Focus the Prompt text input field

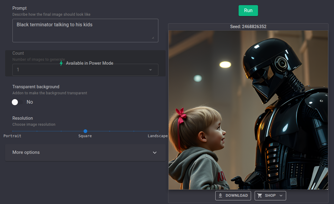click(x=85, y=30)
